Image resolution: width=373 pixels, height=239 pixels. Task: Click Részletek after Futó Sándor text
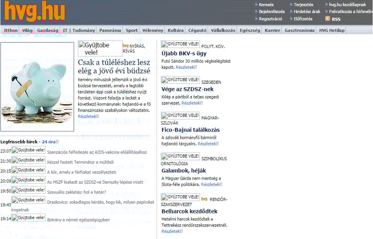185,67
